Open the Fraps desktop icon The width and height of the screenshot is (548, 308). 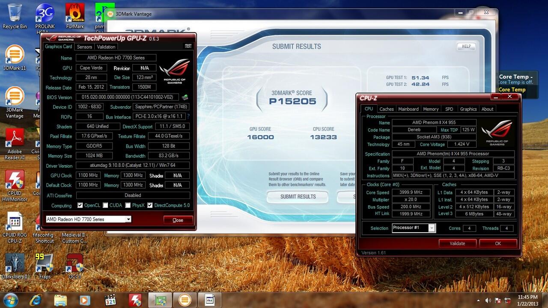point(45,266)
